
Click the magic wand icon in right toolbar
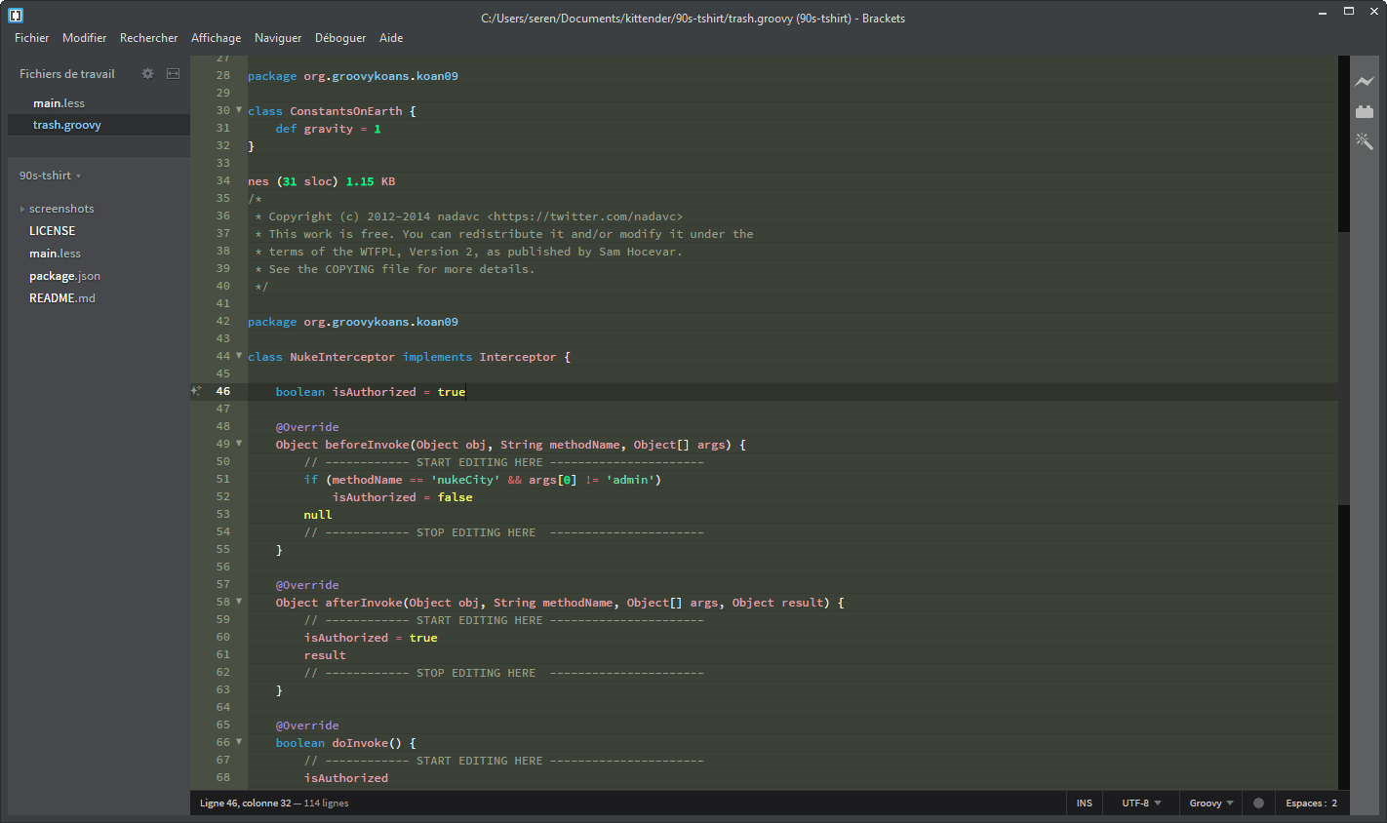(1364, 141)
